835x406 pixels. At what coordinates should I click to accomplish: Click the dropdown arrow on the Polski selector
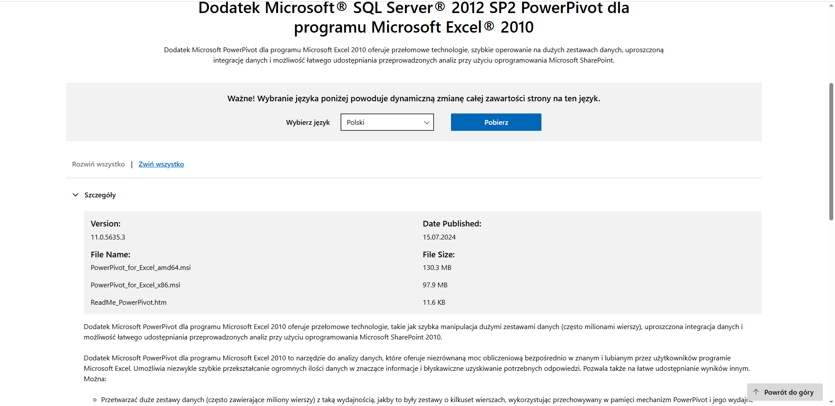[x=426, y=122]
